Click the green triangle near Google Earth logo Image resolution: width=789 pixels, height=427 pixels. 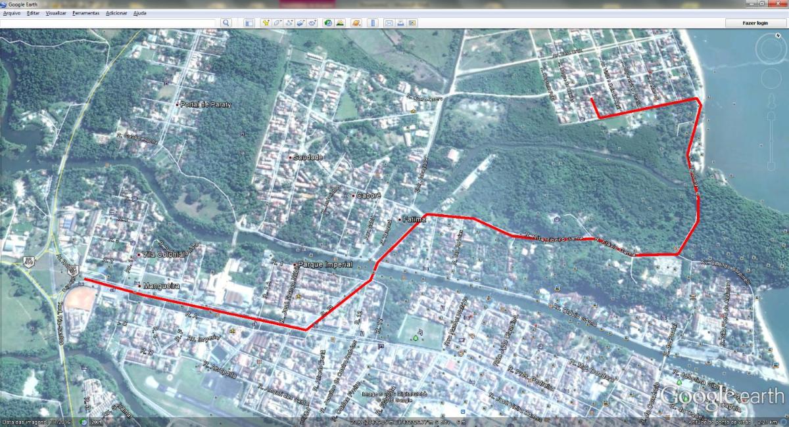(678, 381)
